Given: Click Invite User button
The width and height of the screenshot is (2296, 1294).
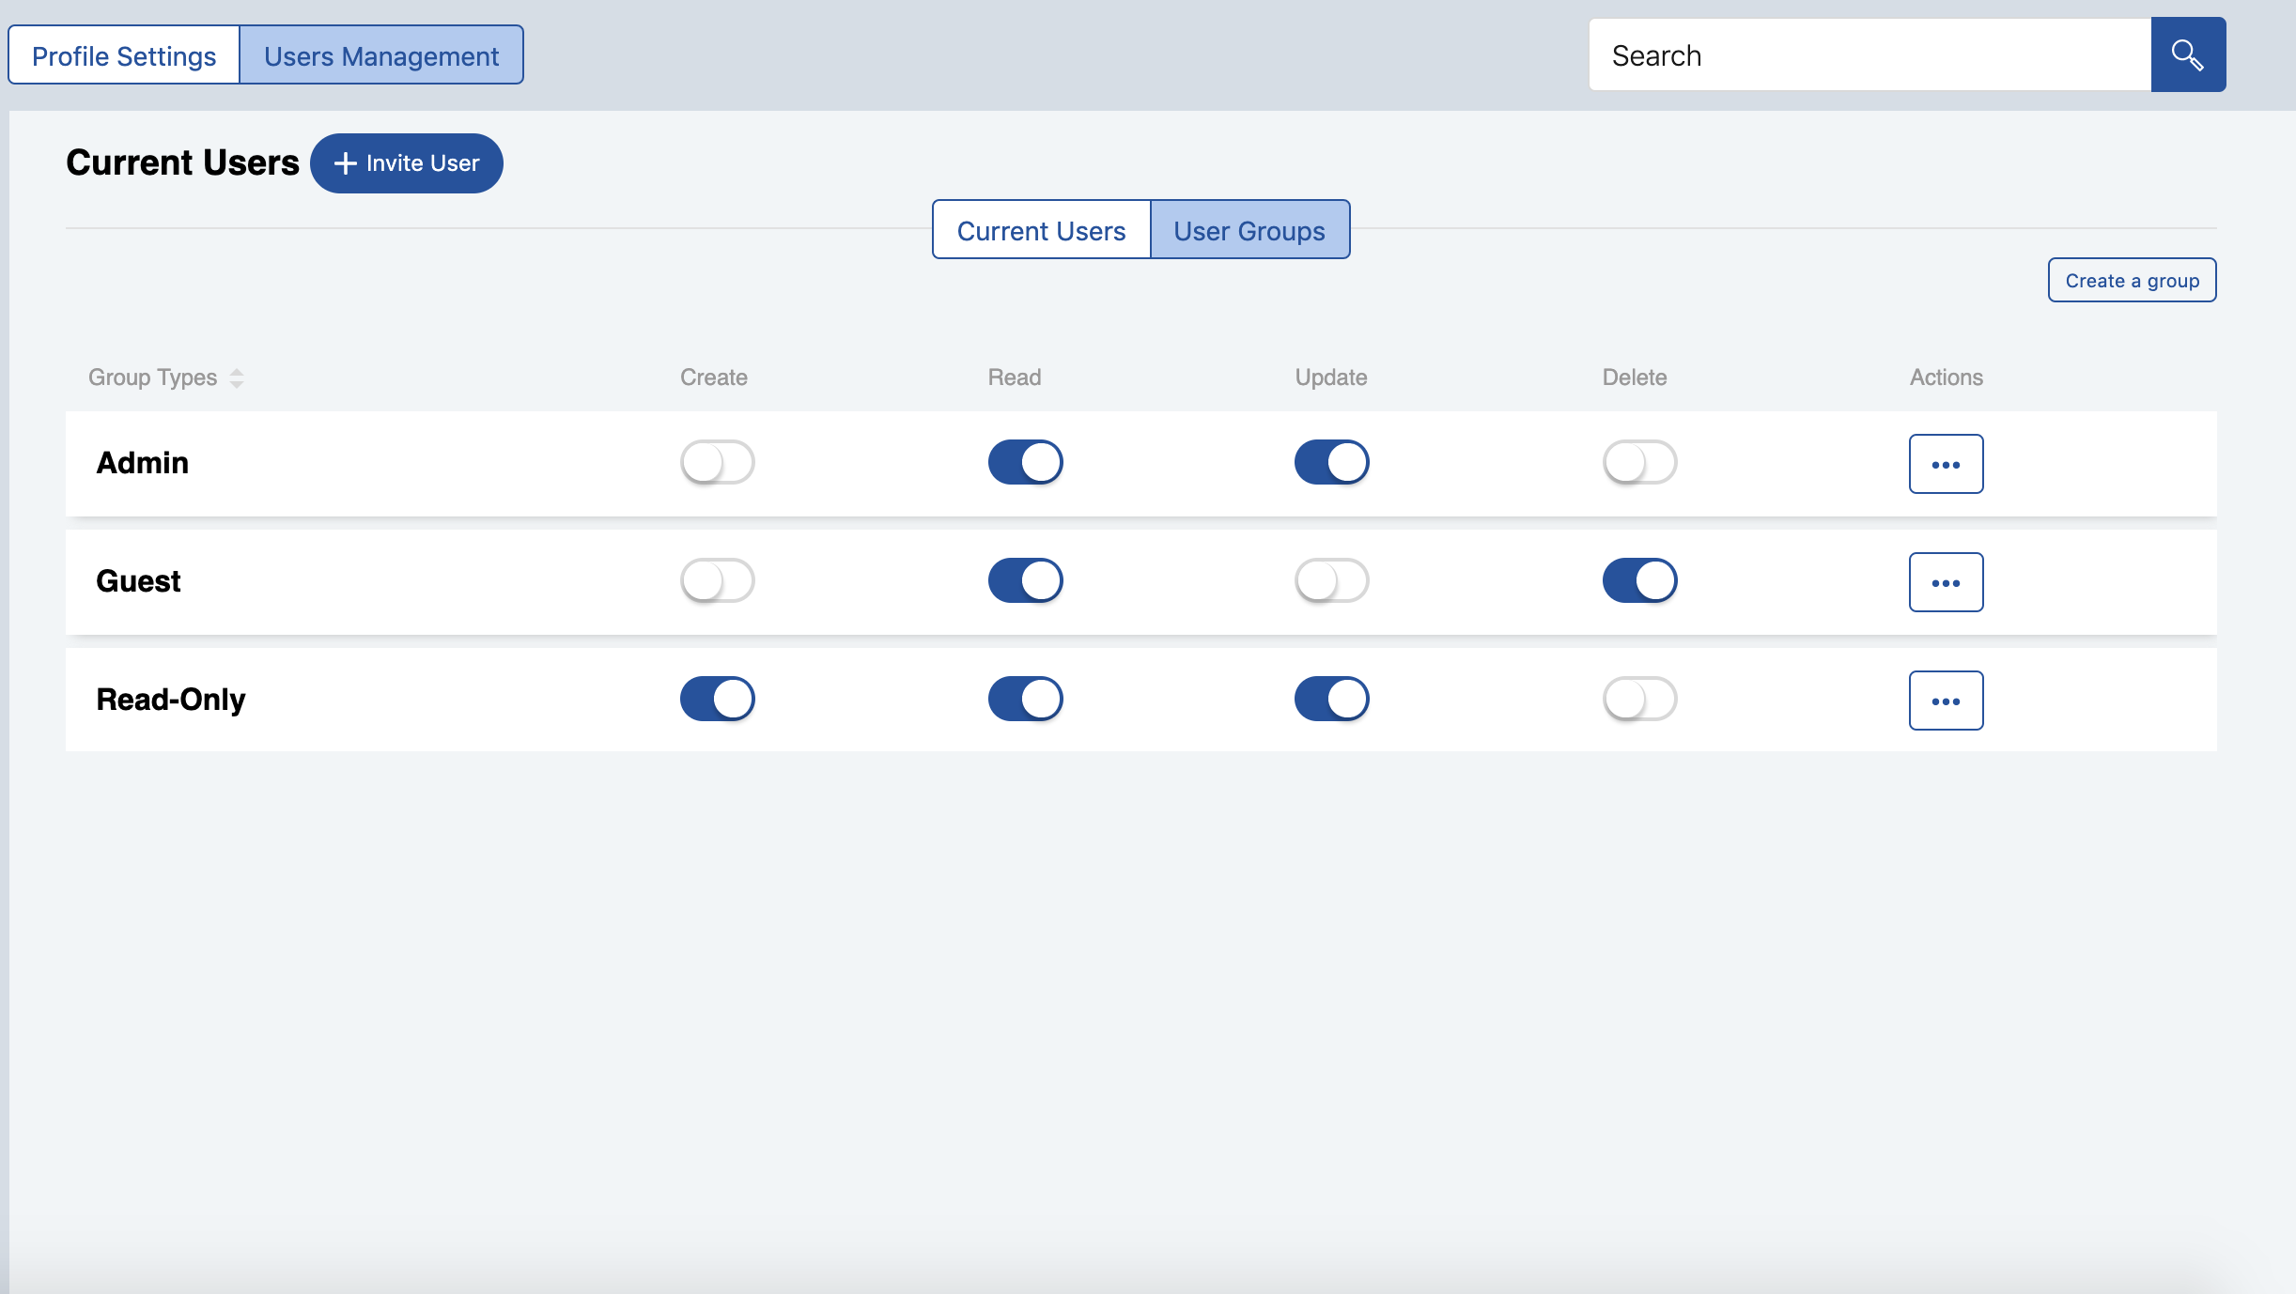Looking at the screenshot, I should (405, 162).
